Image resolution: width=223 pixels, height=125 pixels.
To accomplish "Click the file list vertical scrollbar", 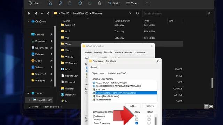I will pyautogui.click(x=212, y=83).
